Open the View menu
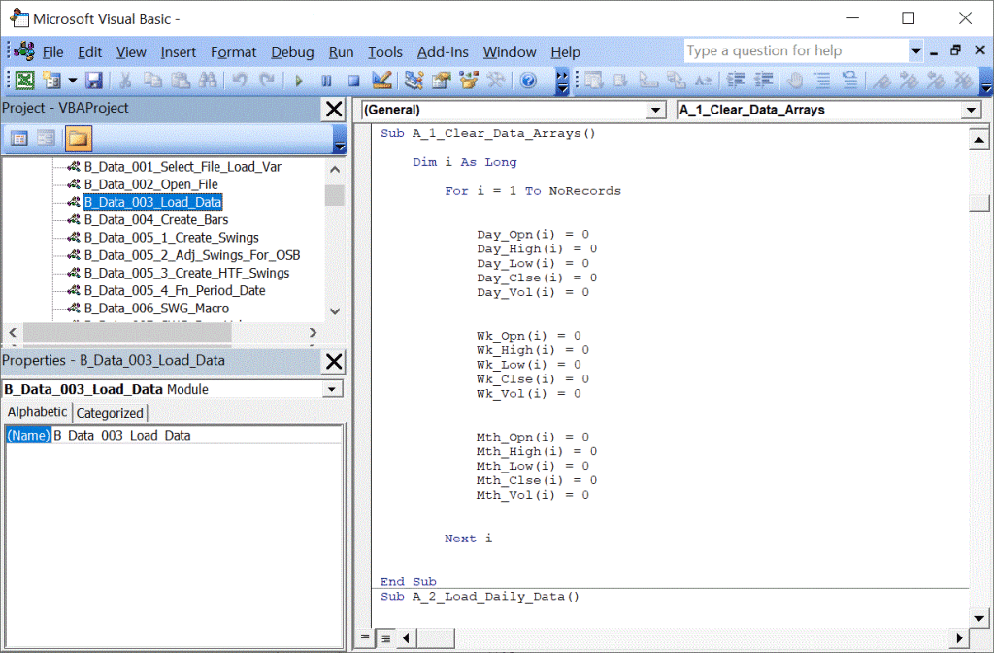Image resolution: width=994 pixels, height=653 pixels. [131, 52]
